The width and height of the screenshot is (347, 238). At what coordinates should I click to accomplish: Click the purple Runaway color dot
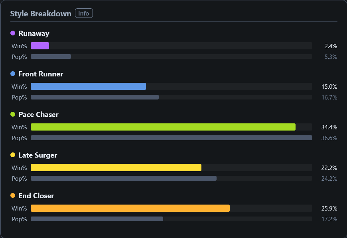click(13, 33)
